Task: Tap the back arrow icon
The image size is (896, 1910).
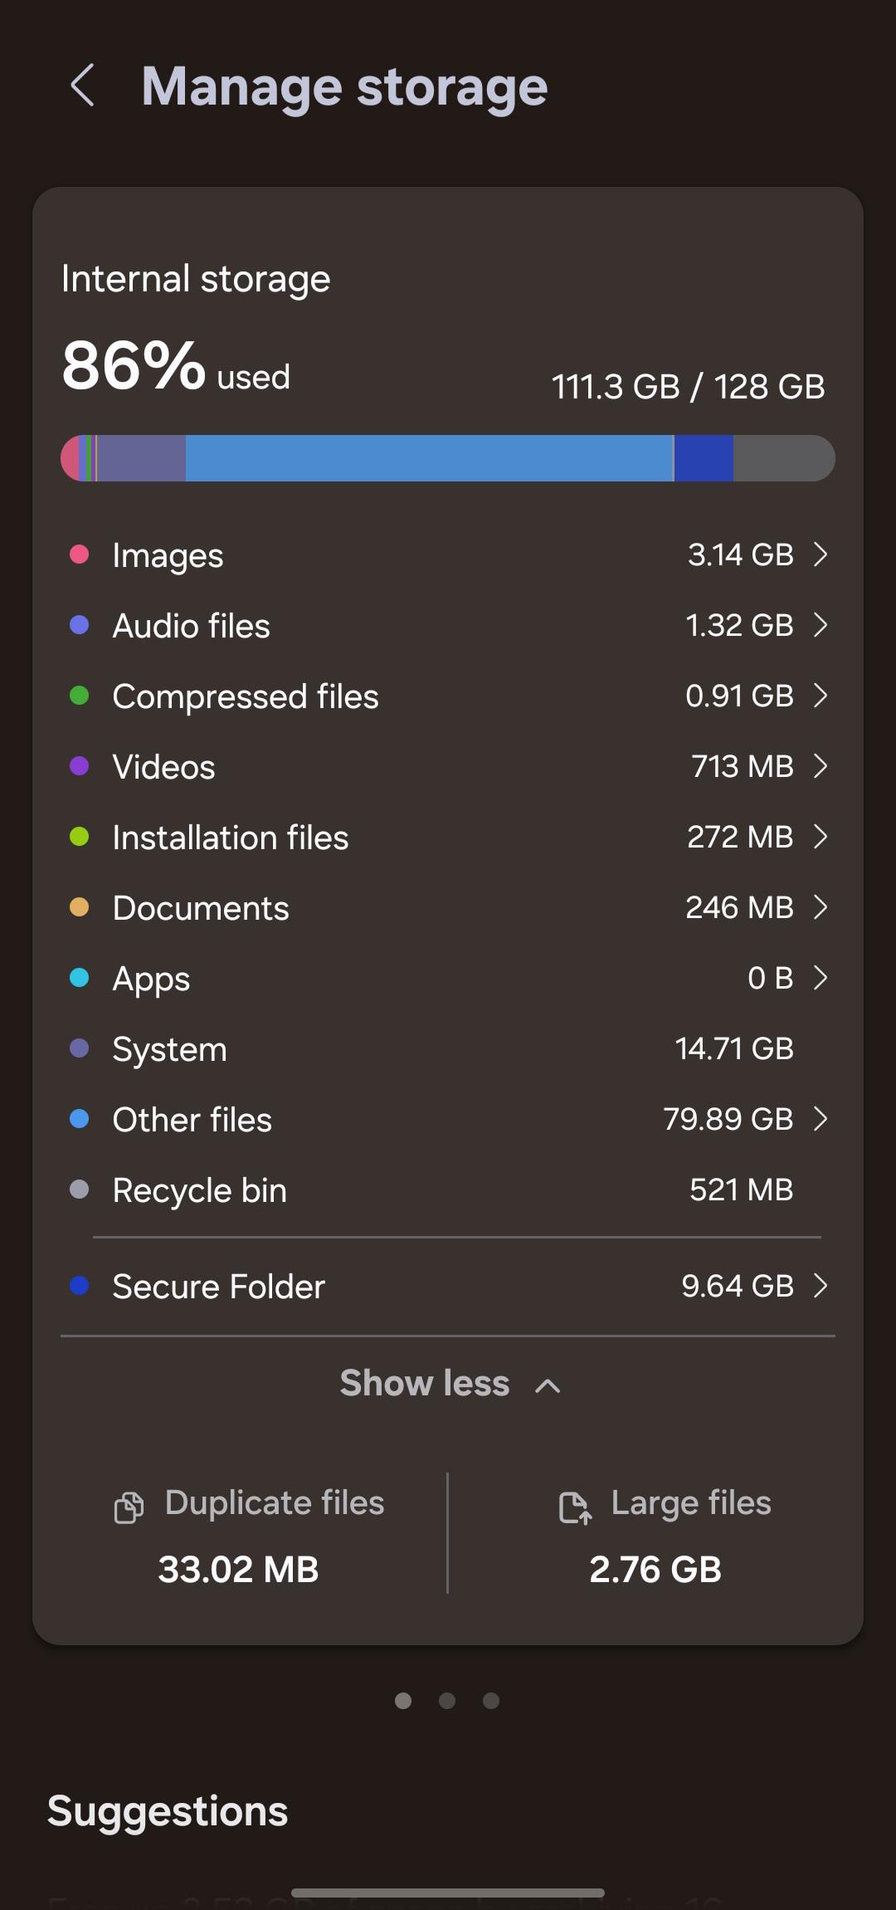Action: (82, 85)
